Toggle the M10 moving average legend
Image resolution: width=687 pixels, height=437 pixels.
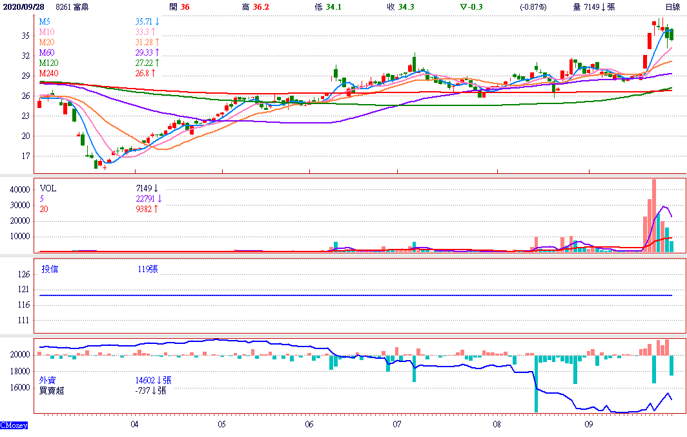pyautogui.click(x=46, y=32)
